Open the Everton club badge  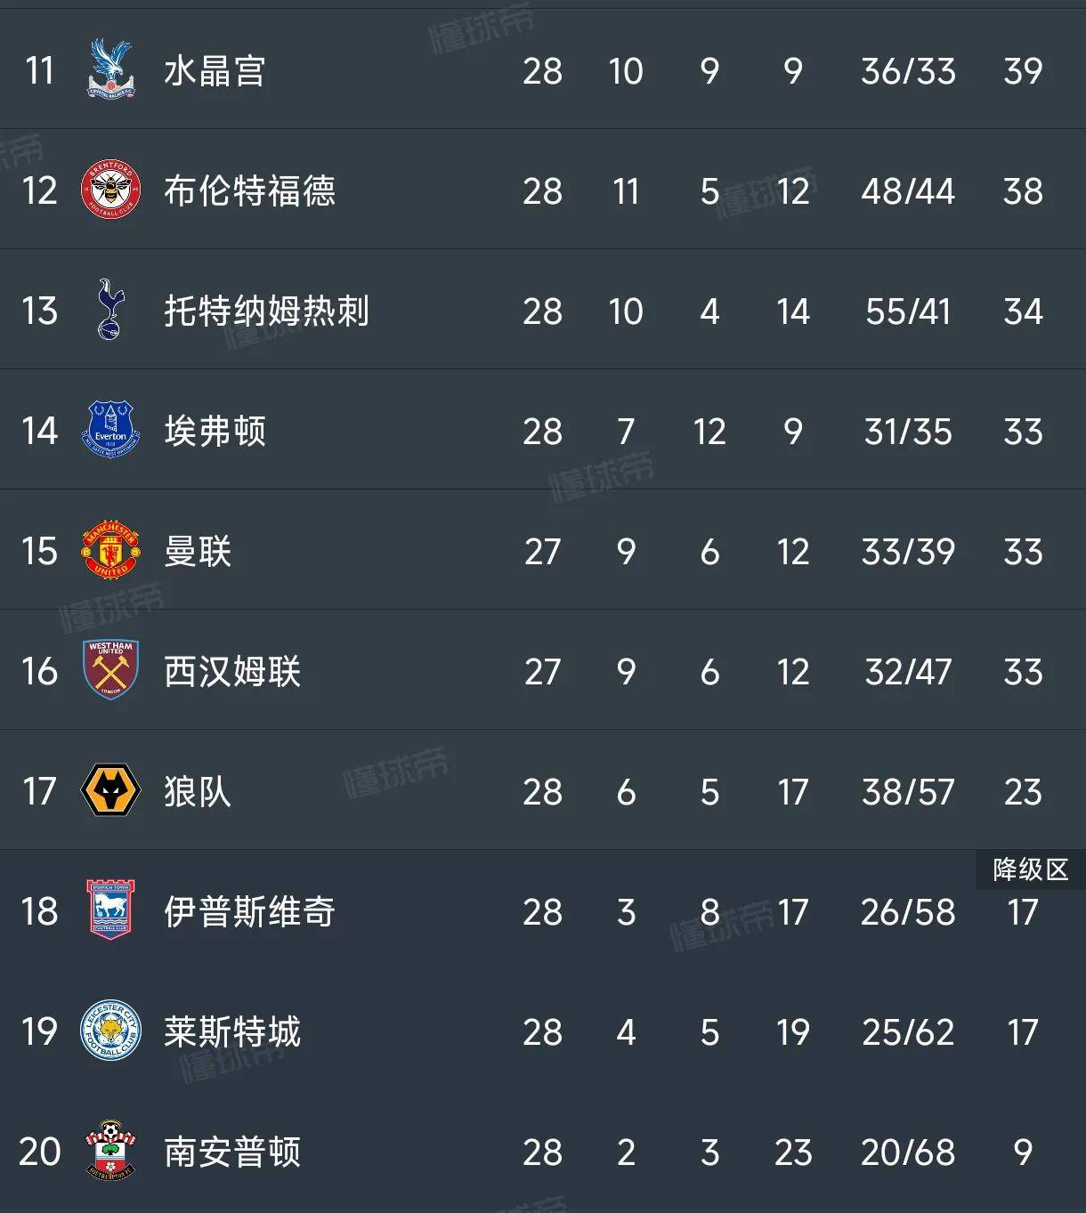coord(107,432)
